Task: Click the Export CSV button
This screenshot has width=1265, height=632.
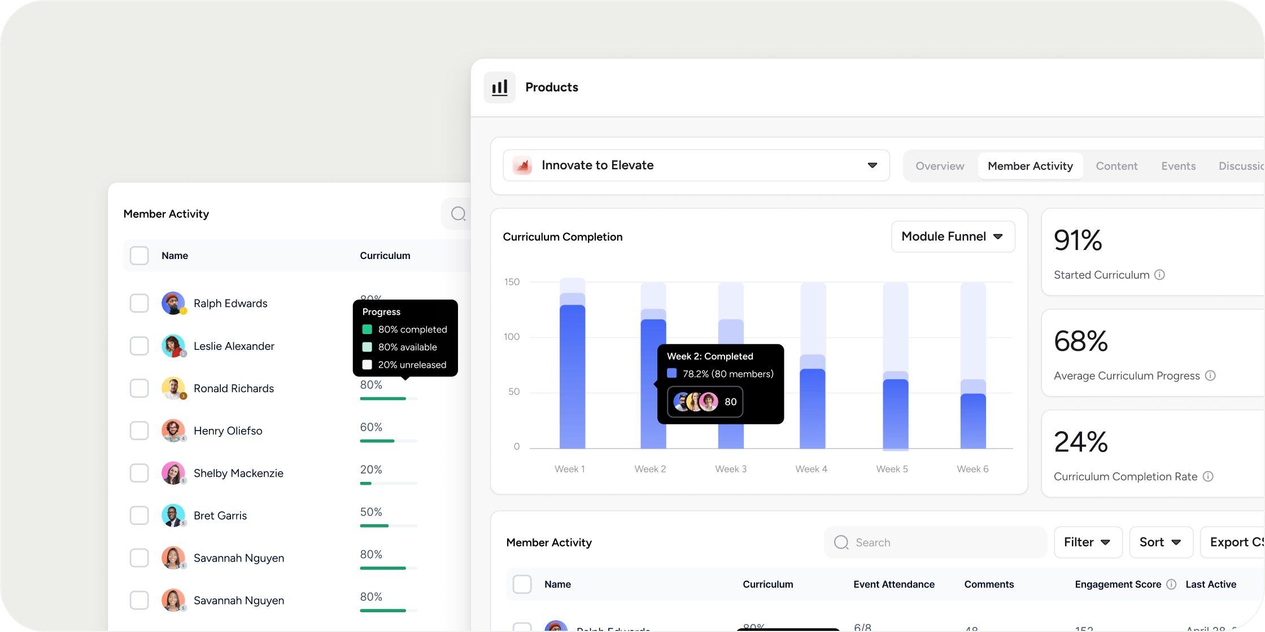Action: 1233,542
